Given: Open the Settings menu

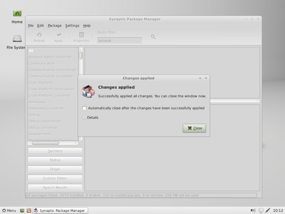Looking at the screenshot, I should pos(72,26).
